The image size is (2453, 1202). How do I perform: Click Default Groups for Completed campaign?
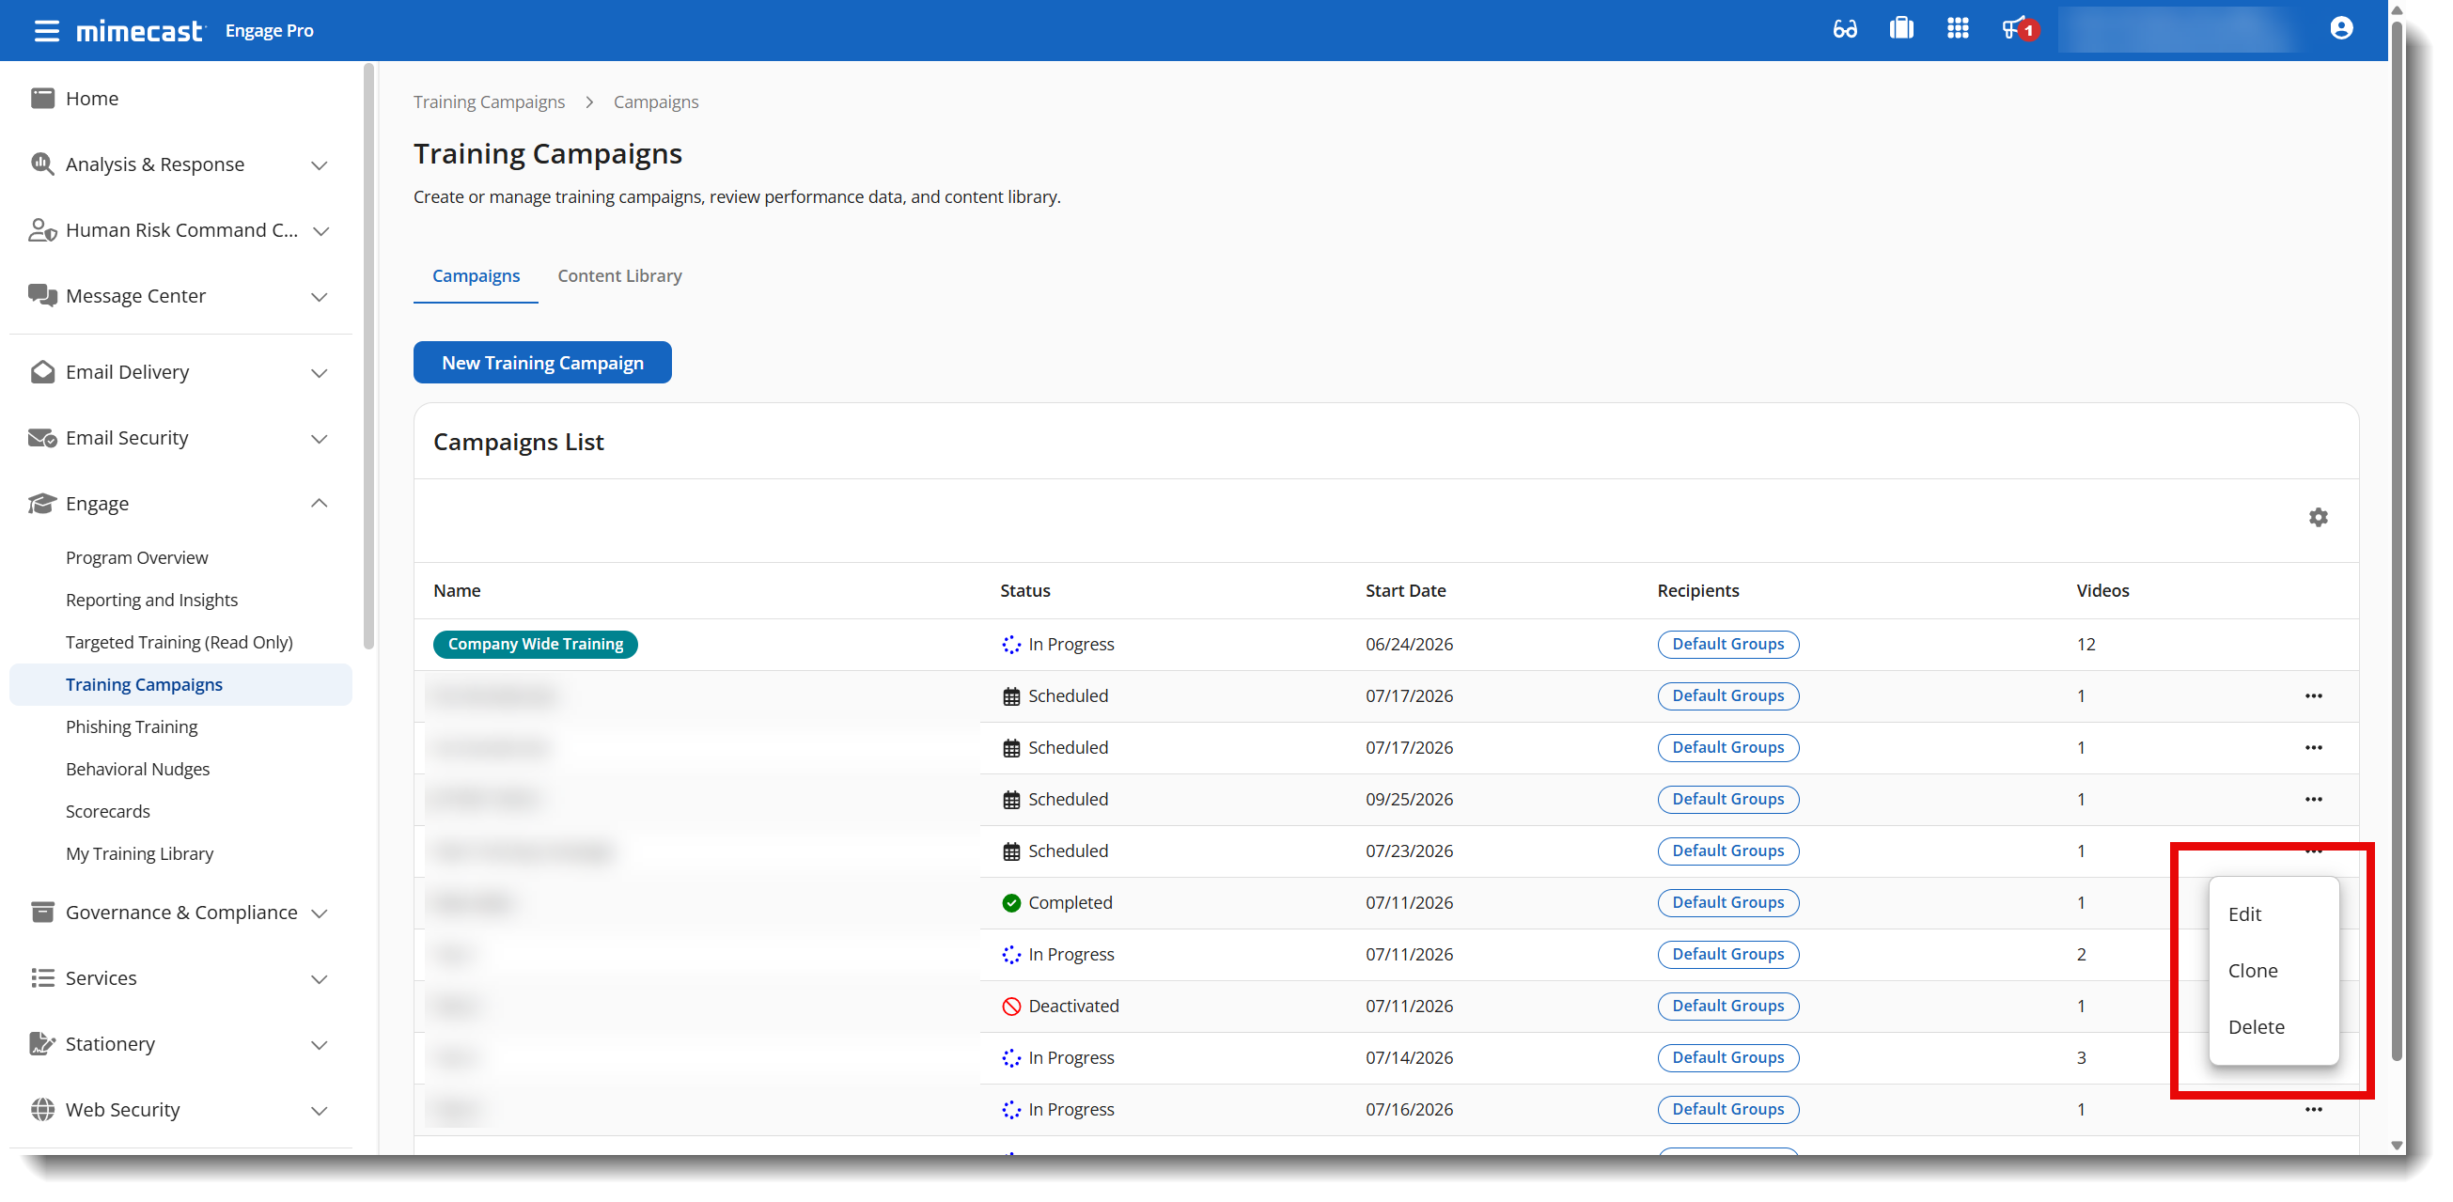[1727, 902]
